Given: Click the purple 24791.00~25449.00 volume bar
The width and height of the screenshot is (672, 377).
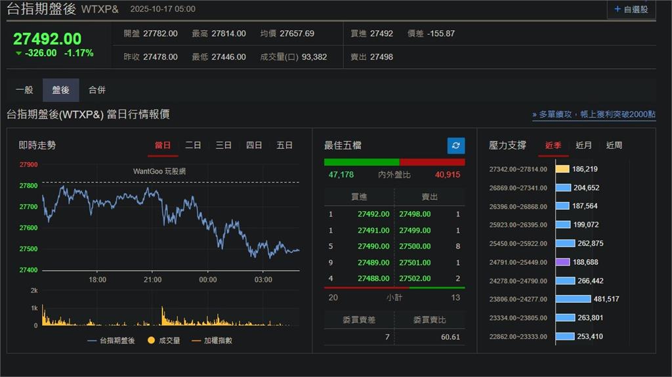Looking at the screenshot, I should (562, 262).
